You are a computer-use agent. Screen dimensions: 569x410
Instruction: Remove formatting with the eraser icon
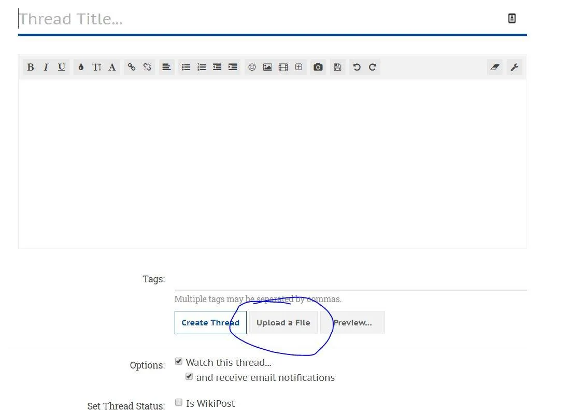pos(495,67)
